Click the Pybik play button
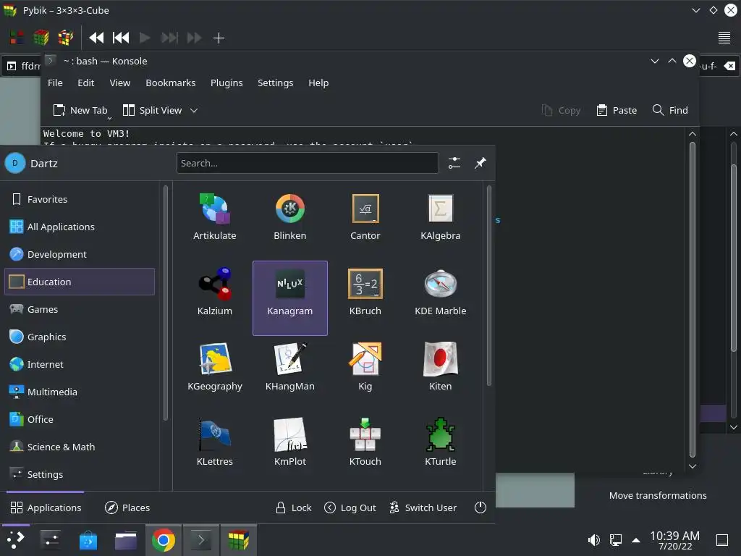This screenshot has width=741, height=556. (145, 38)
